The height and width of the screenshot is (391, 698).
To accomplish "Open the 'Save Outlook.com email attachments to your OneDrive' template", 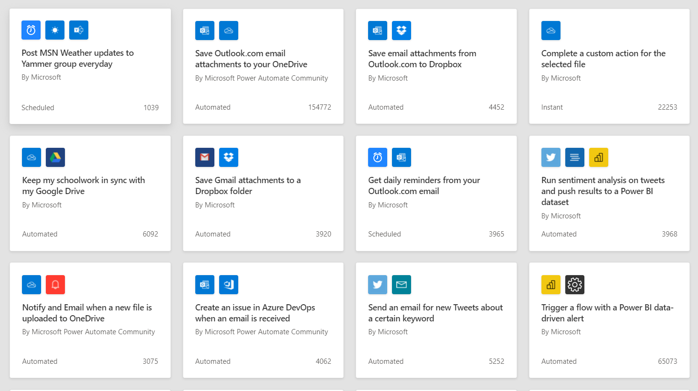I will [x=251, y=59].
